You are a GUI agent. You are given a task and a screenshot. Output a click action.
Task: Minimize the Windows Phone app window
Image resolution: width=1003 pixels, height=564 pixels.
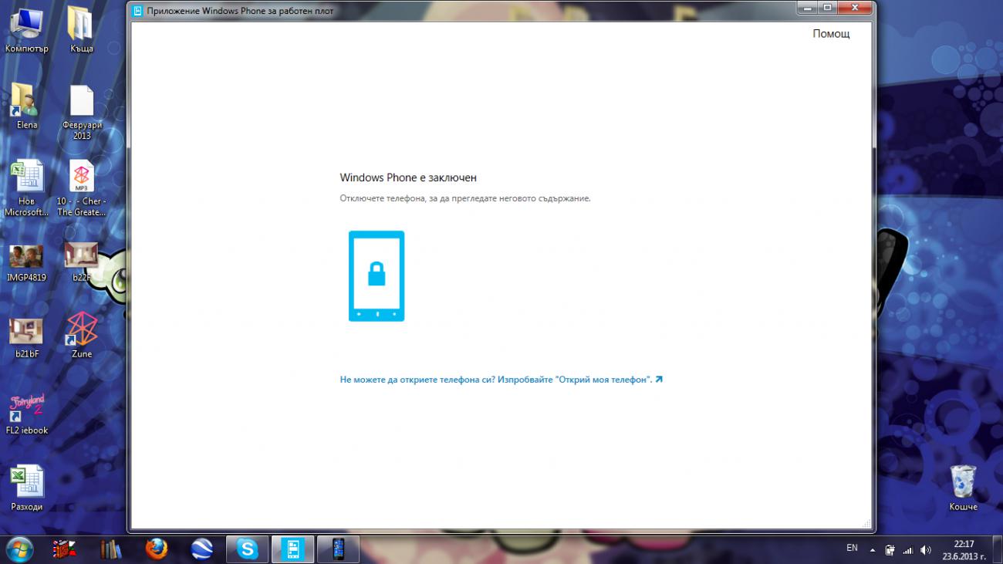tap(808, 8)
